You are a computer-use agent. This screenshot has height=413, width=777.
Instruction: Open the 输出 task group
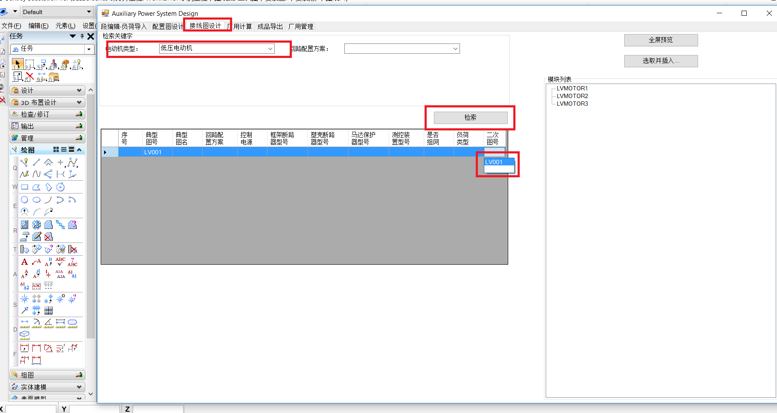[47, 126]
